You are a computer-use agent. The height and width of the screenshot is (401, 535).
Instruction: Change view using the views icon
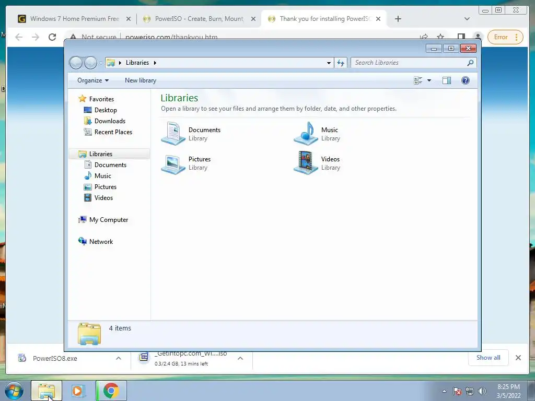[x=418, y=80]
